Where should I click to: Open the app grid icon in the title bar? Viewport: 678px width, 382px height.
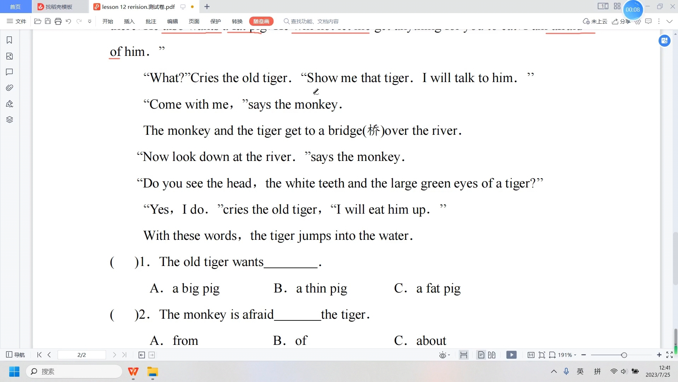point(617,6)
